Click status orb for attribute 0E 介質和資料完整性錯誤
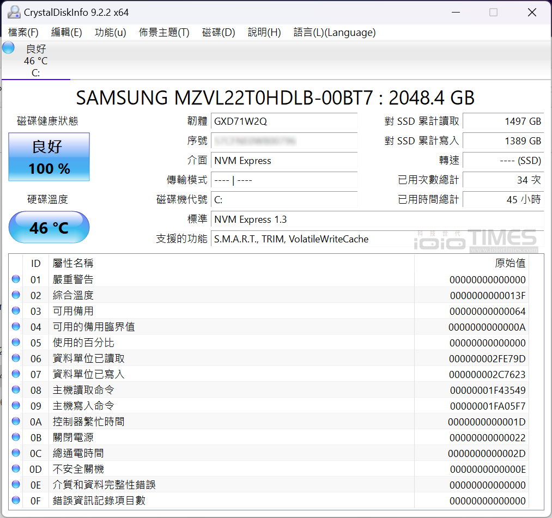 (16, 485)
